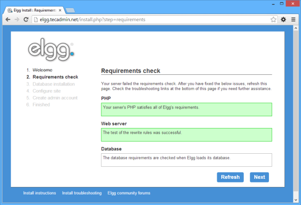Open a new browser tab
The width and height of the screenshot is (301, 205).
click(71, 10)
